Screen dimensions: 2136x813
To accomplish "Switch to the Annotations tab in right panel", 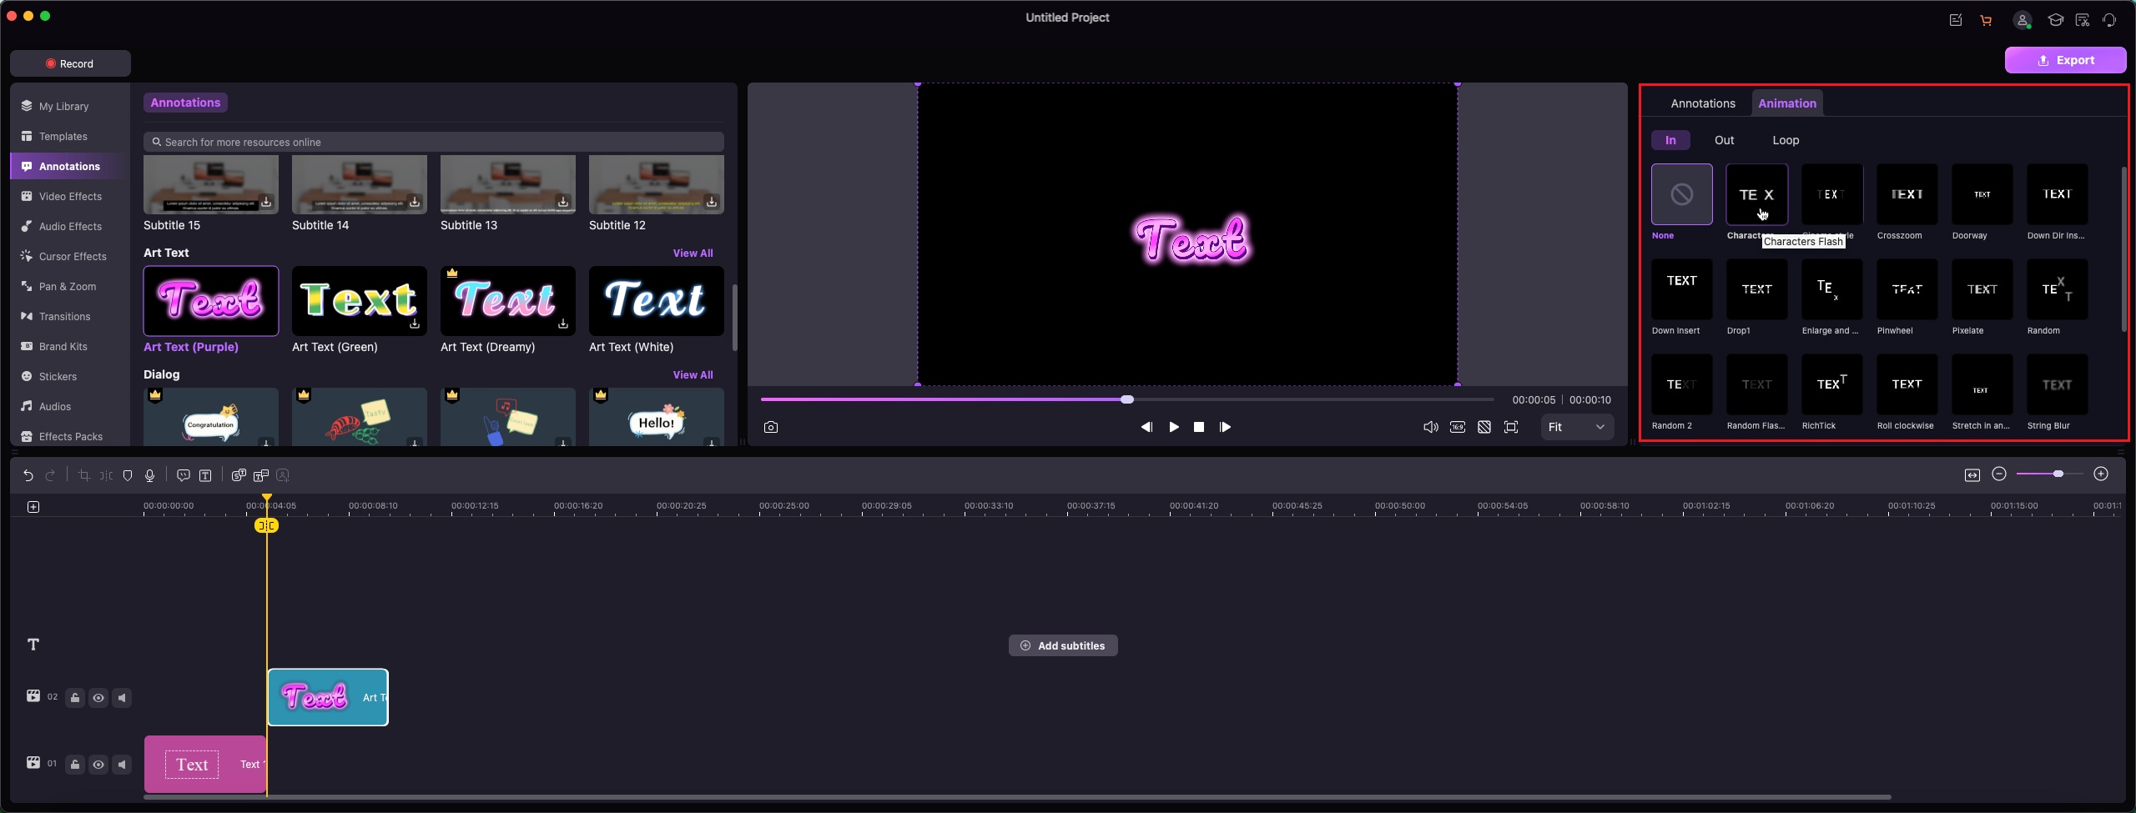I will 1702,103.
